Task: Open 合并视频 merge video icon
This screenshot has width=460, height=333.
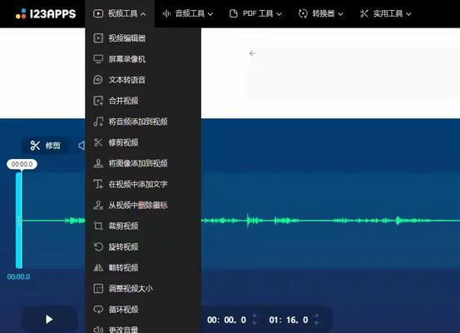Action: pos(98,101)
